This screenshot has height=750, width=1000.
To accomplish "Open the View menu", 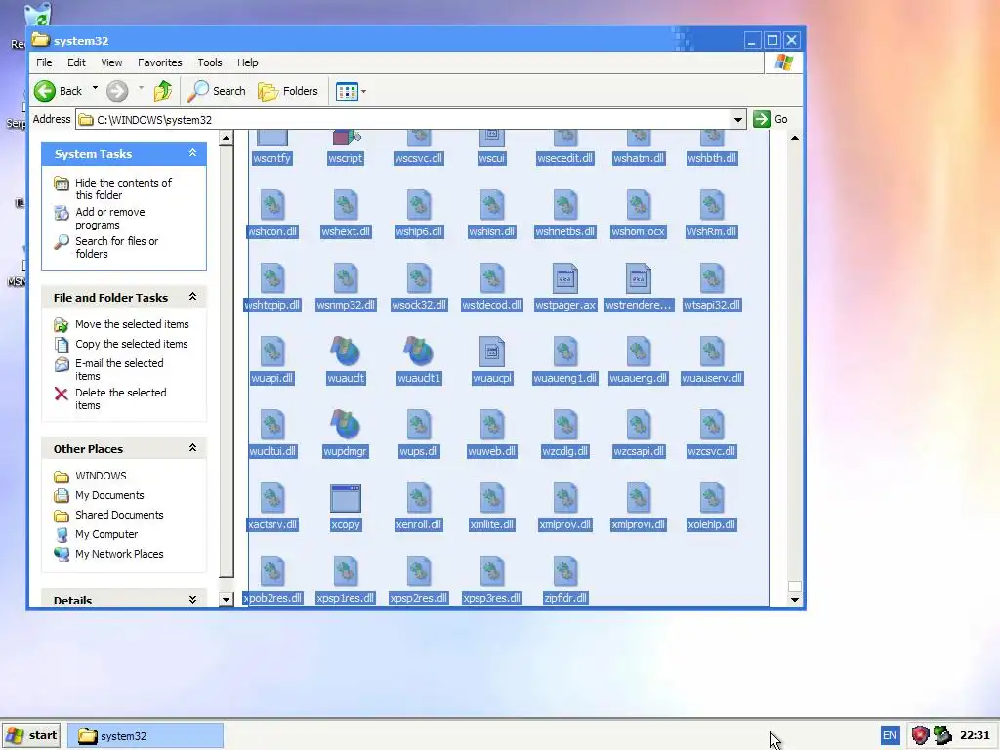I will pos(111,62).
